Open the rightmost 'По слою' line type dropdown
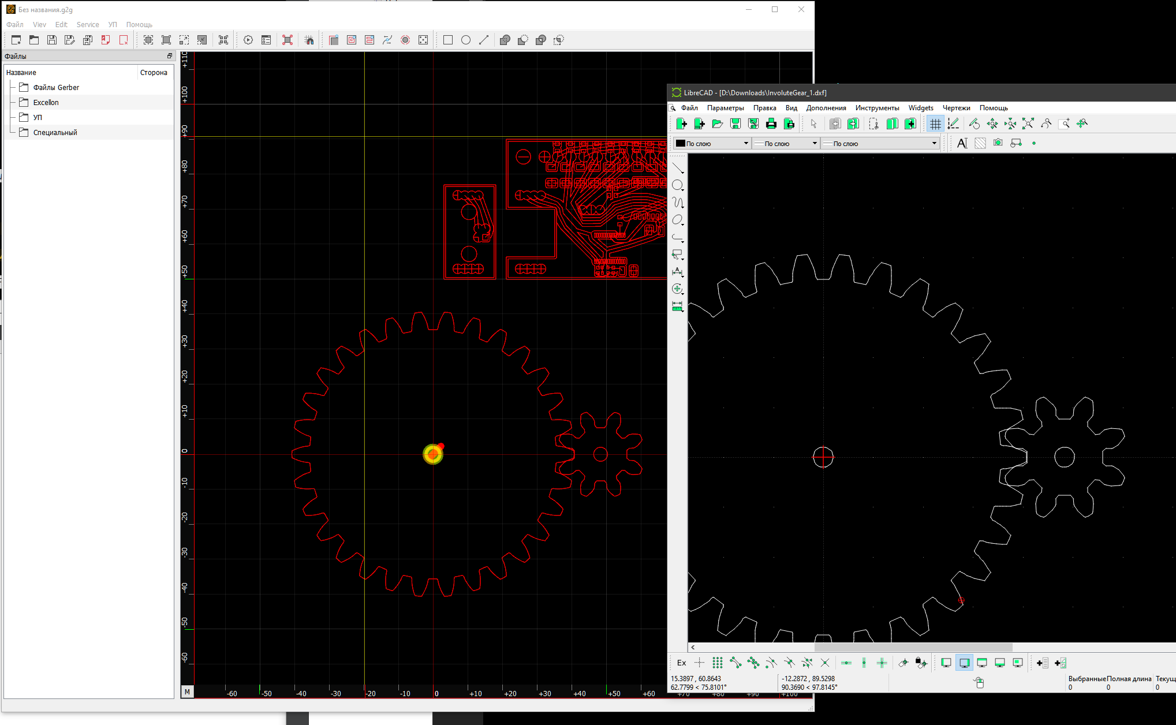Image resolution: width=1176 pixels, height=725 pixels. (x=880, y=143)
